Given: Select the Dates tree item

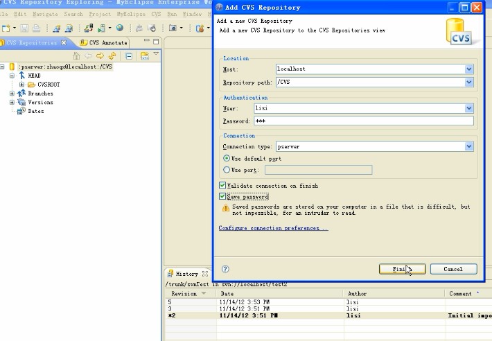Looking at the screenshot, I should click(36, 111).
